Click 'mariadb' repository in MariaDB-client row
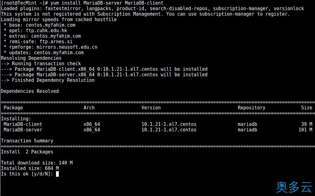Screen dimensions: 315x196 [x=247, y=124]
